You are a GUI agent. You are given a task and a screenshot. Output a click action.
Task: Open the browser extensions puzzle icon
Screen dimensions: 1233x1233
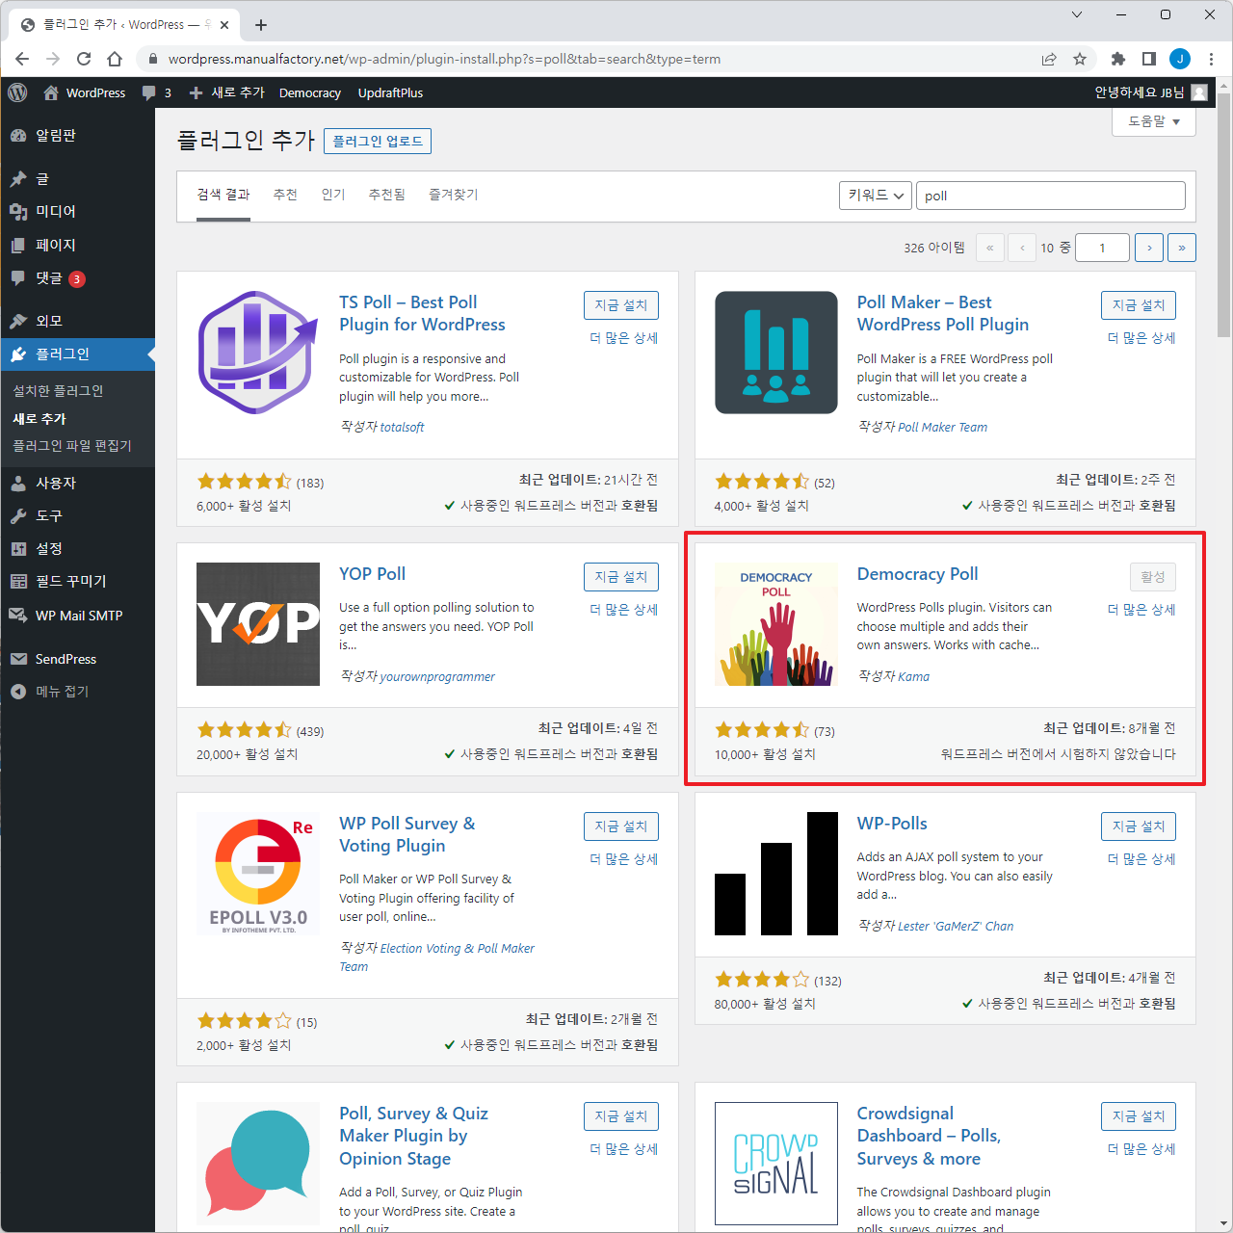click(1117, 59)
